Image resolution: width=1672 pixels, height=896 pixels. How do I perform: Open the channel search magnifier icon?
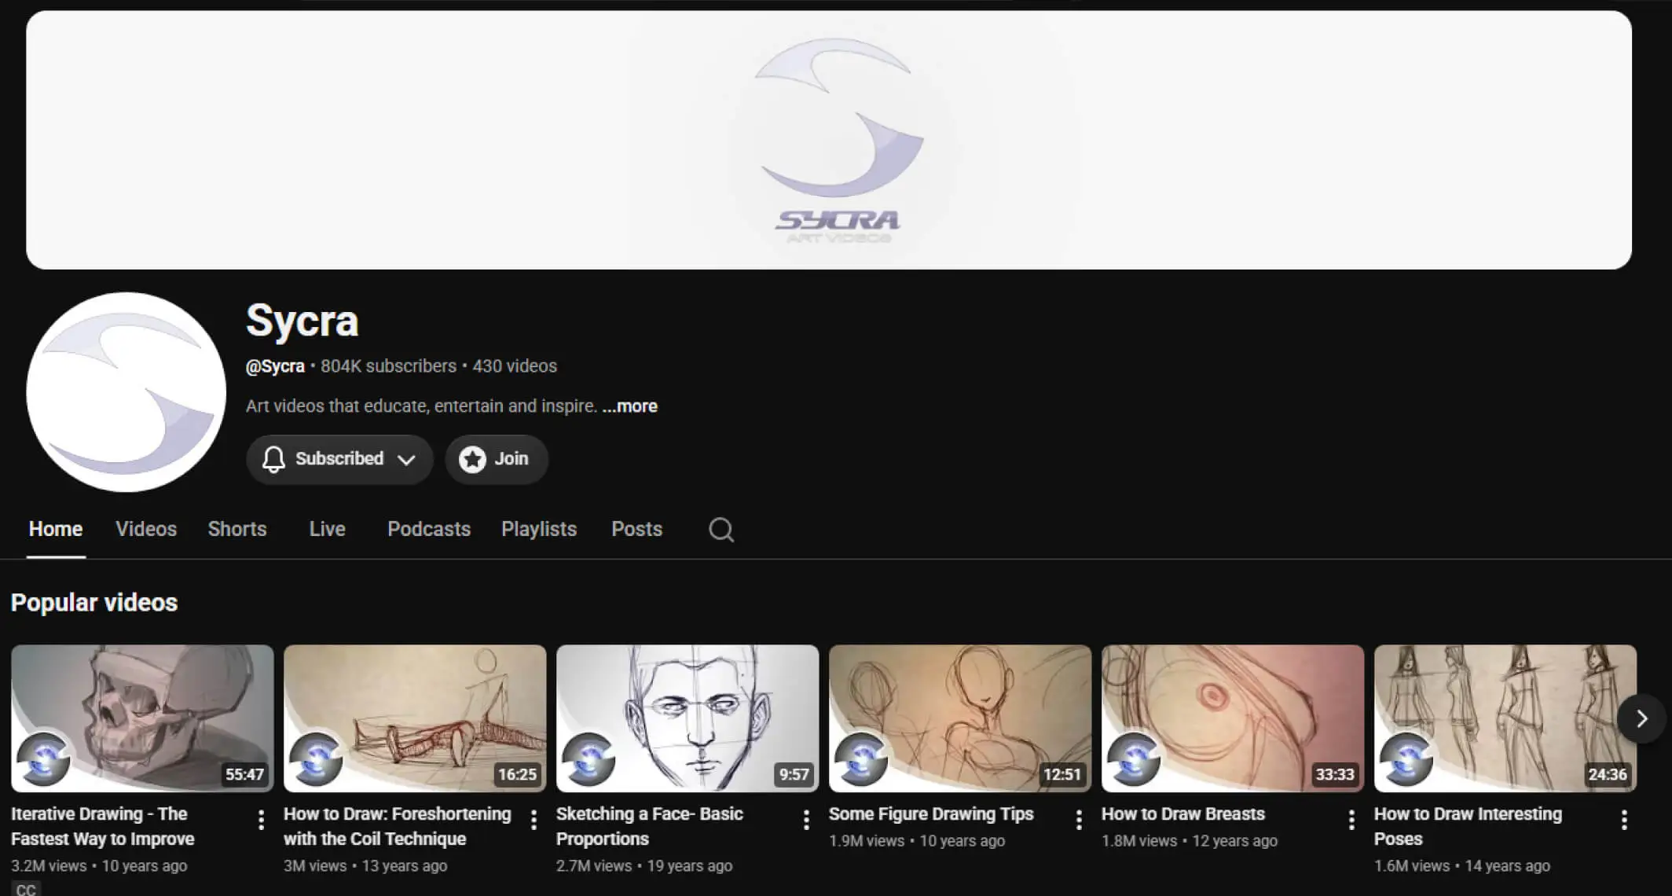720,530
